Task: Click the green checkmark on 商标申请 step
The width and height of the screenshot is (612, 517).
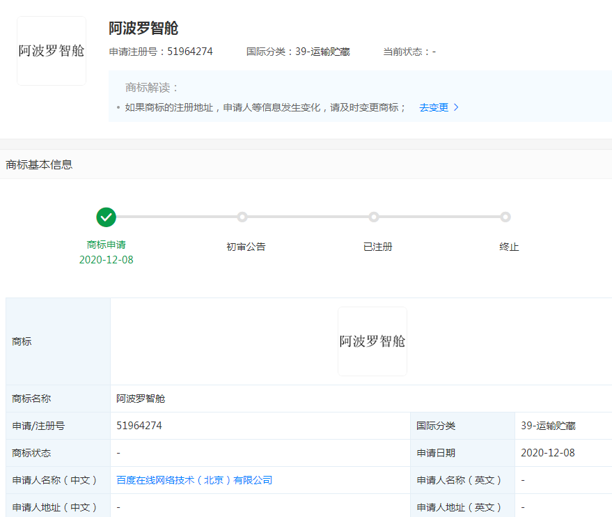Action: pos(106,217)
